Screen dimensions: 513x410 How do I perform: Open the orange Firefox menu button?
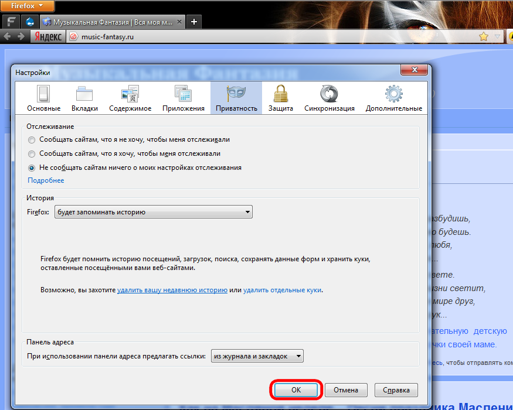coord(28,6)
